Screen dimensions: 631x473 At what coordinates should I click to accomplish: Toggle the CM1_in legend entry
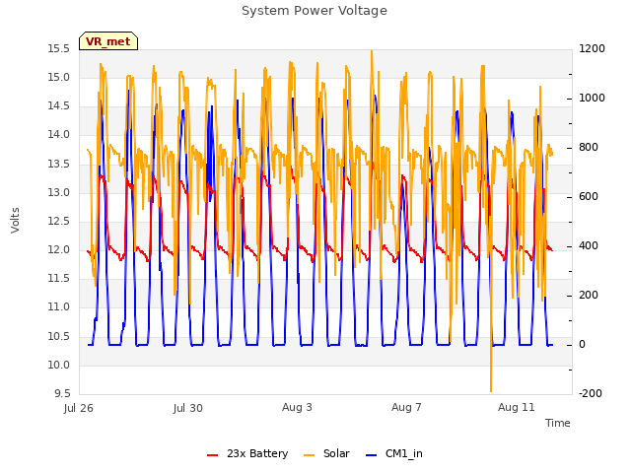point(394,453)
